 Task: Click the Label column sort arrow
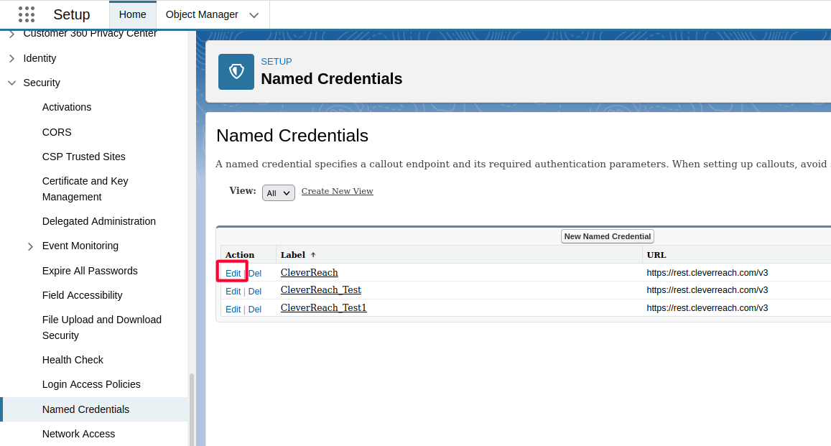313,255
